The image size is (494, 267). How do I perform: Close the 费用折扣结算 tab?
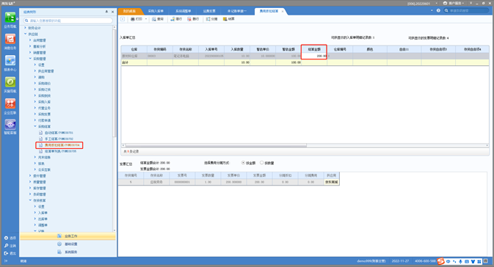pos(283,11)
